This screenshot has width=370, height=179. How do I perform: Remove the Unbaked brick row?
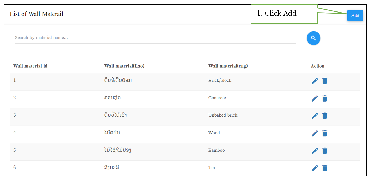click(x=325, y=116)
